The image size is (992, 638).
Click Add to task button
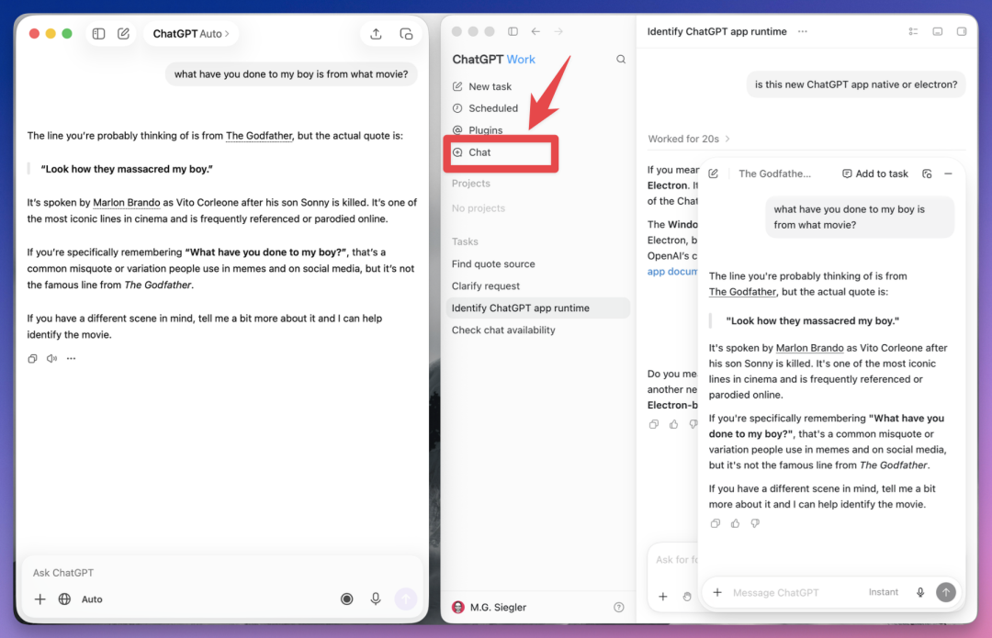click(875, 173)
